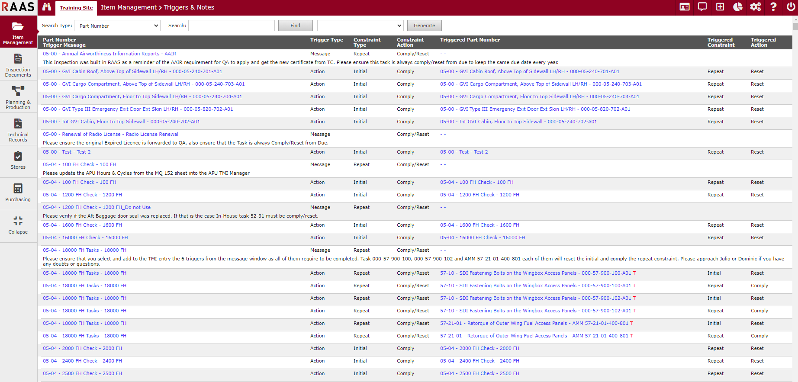Open the Stores module in sidebar
This screenshot has width=798, height=382.
[x=18, y=160]
